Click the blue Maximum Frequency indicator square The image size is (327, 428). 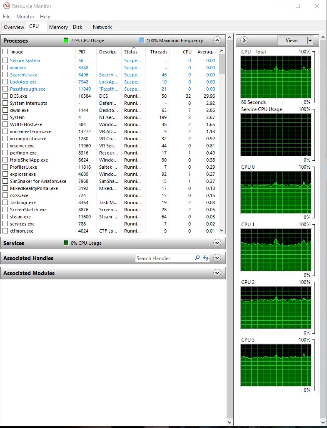[142, 41]
